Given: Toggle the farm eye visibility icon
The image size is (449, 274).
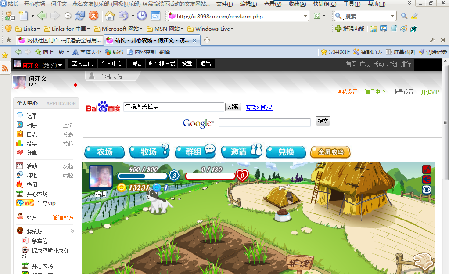Looking at the screenshot, I should 426,189.
